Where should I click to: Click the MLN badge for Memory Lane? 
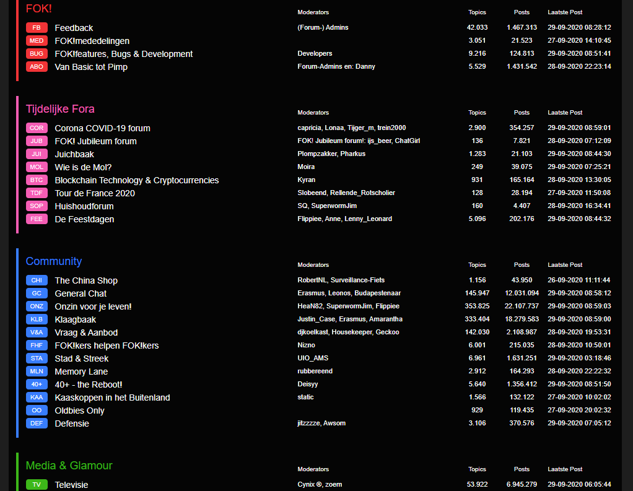pyautogui.click(x=37, y=371)
